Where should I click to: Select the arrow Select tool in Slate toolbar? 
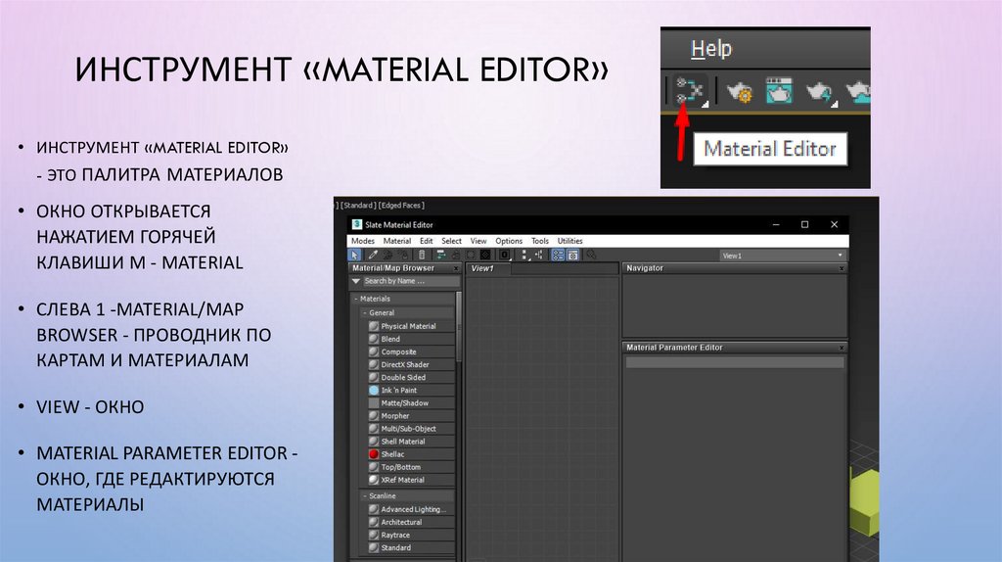[x=355, y=255]
